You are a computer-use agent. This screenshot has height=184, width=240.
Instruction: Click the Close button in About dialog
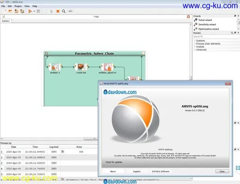point(222,171)
